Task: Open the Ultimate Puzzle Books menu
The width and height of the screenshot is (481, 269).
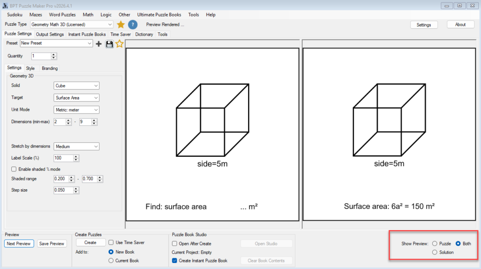Action: click(x=159, y=15)
